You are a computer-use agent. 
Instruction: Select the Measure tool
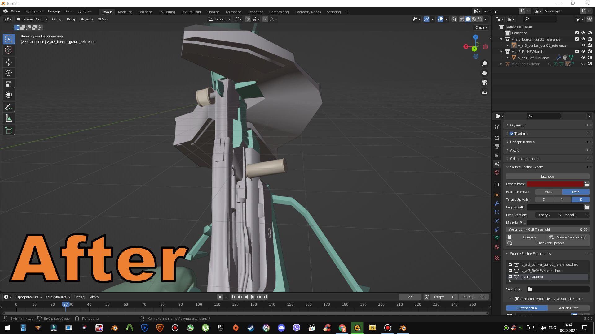click(x=9, y=118)
